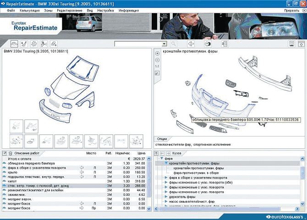The height and width of the screenshot is (220, 307).
Task: Click the Прервать close icon in the menu bar
Action: click(304, 10)
